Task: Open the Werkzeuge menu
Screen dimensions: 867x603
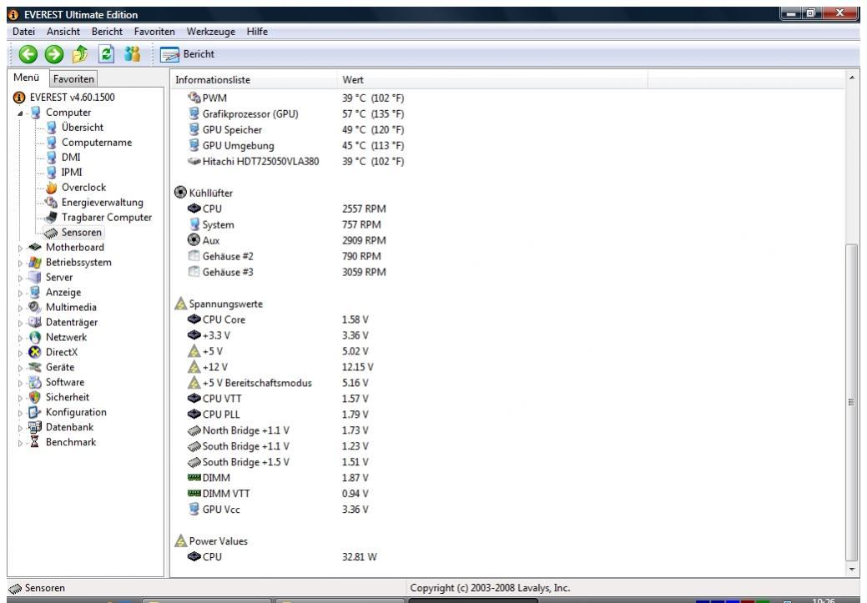Action: pyautogui.click(x=210, y=32)
